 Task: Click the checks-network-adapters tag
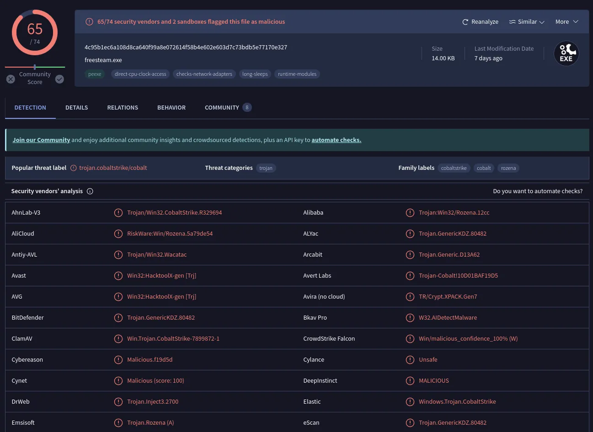pyautogui.click(x=204, y=74)
